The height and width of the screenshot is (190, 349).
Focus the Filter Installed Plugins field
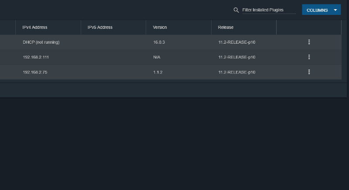(268, 10)
